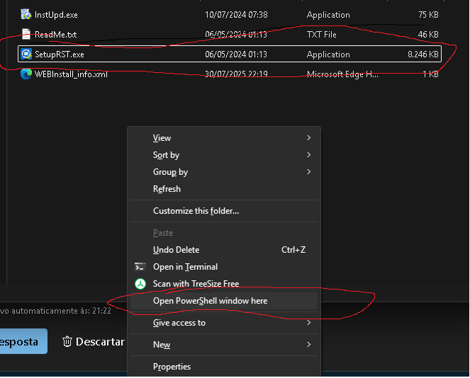This screenshot has width=470, height=378.
Task: Open the View menu entry
Action: tap(224, 137)
